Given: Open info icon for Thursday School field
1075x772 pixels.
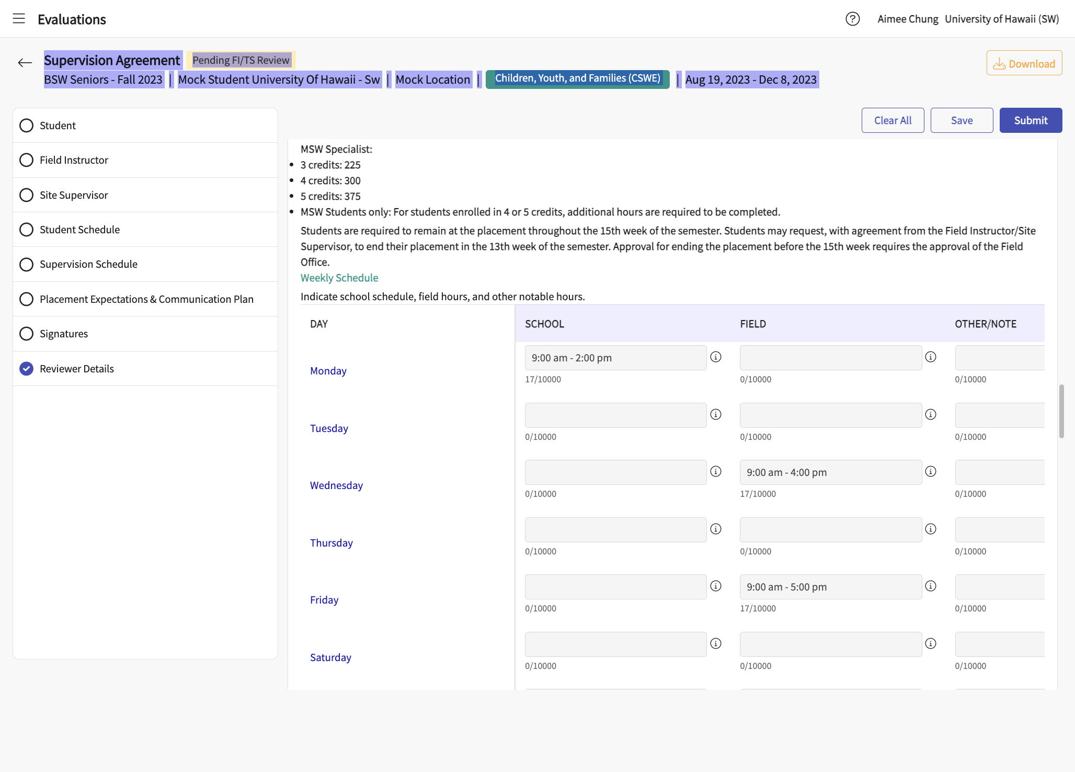Looking at the screenshot, I should pos(716,529).
